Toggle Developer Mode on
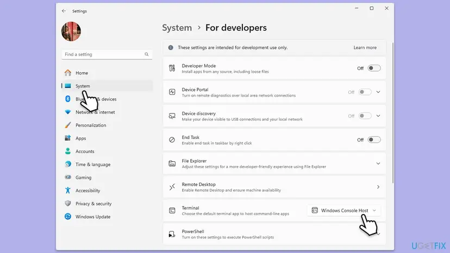The height and width of the screenshot is (253, 450). [374, 68]
